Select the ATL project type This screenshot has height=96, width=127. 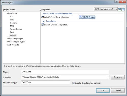pyautogui.click(x=12, y=17)
